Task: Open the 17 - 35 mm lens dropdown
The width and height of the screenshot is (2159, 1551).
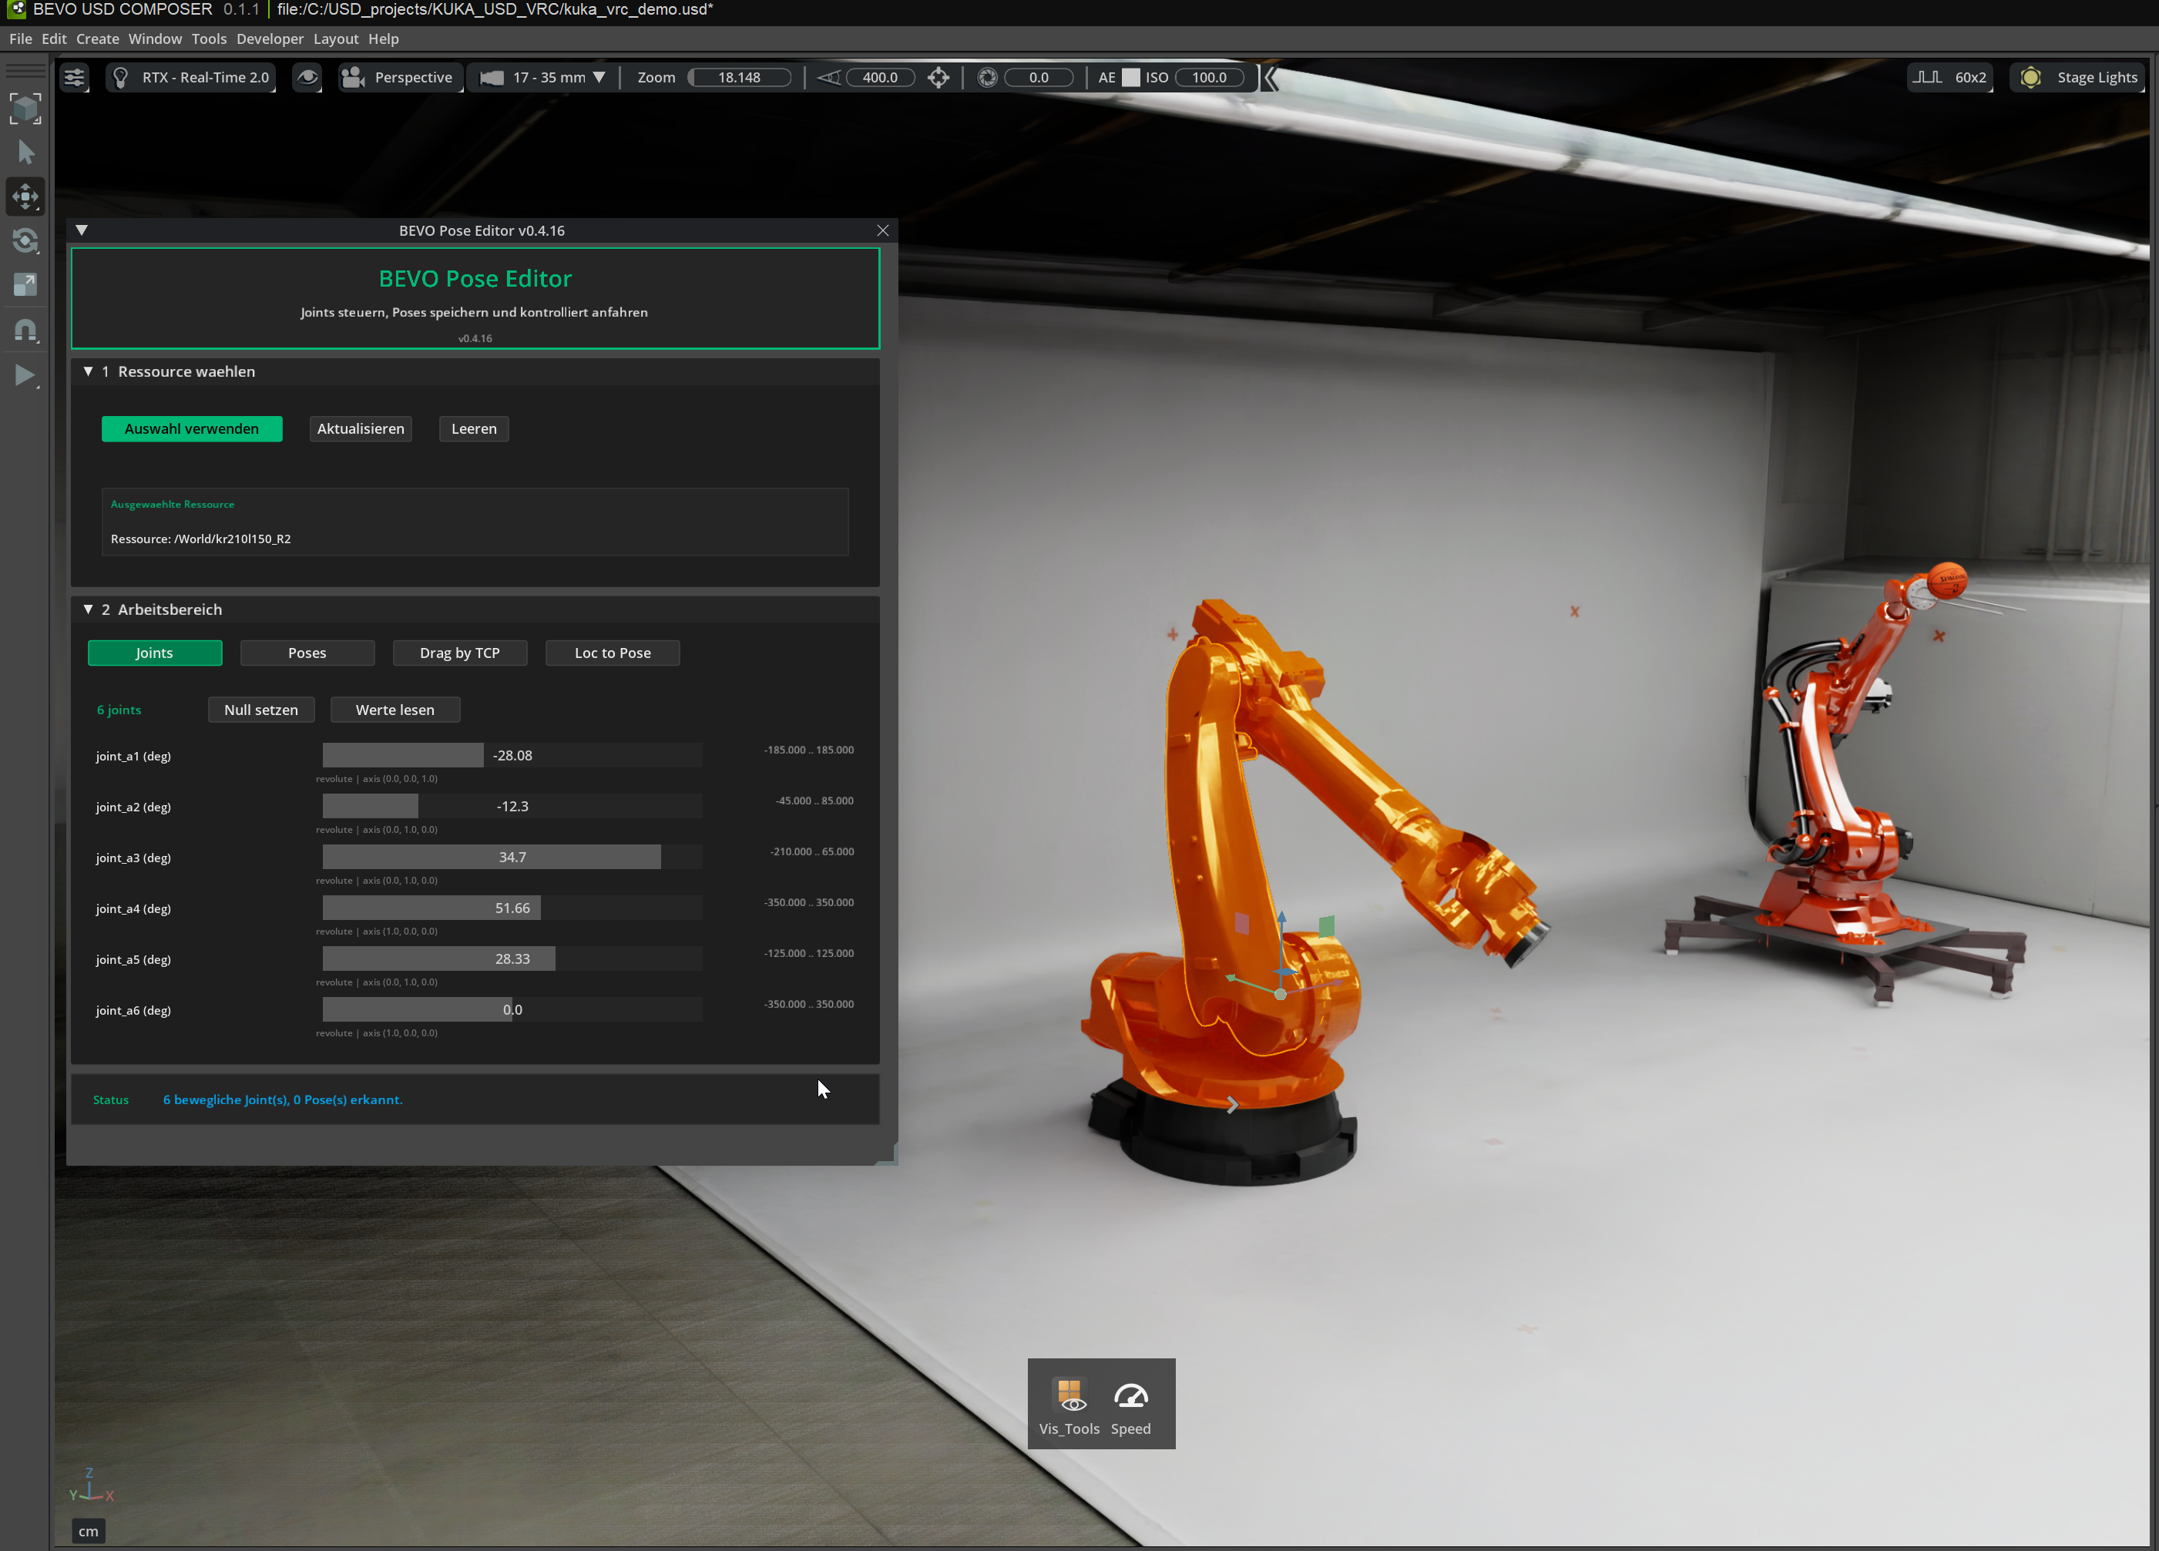Action: point(543,77)
